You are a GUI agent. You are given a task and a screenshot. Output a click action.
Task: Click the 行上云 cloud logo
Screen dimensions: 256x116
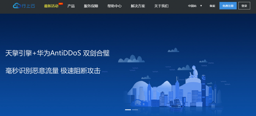(x=24, y=6)
